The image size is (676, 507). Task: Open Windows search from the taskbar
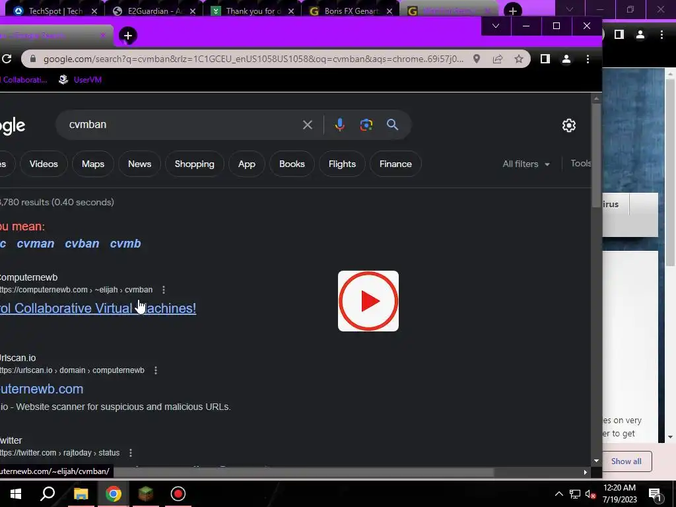48,494
